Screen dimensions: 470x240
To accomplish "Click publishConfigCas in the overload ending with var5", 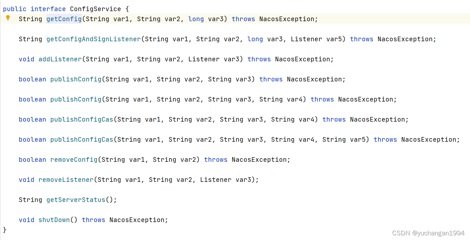I will pyautogui.click(x=82, y=140).
